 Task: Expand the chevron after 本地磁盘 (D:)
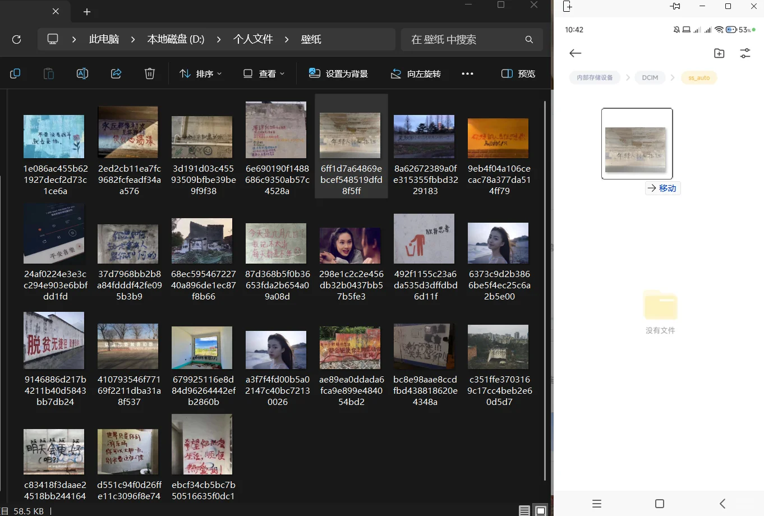point(219,39)
